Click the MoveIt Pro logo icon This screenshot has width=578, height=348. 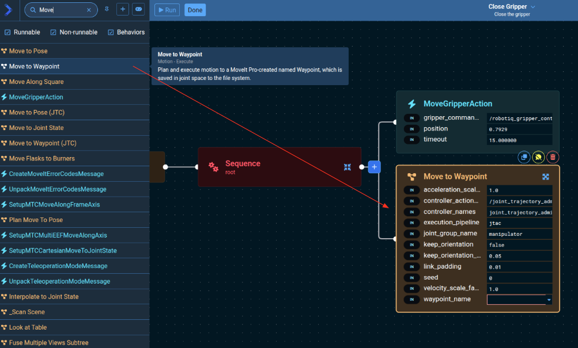click(x=8, y=10)
